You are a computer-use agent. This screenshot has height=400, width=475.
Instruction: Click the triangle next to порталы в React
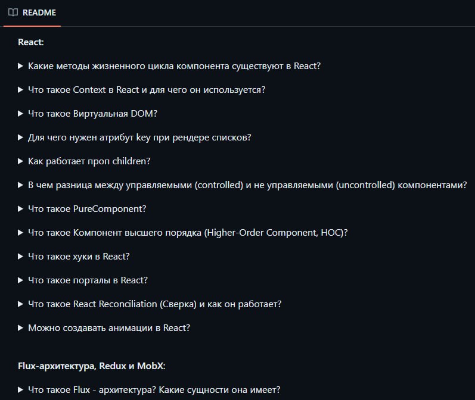[x=21, y=280]
